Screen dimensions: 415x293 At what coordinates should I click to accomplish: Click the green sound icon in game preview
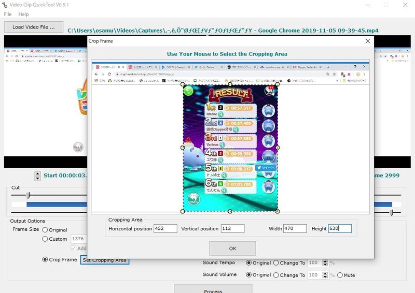coord(188,91)
